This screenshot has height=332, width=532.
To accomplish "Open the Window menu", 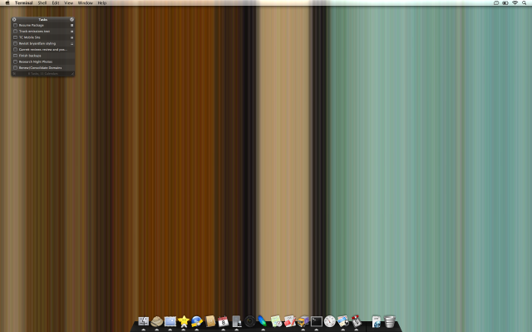I will pyautogui.click(x=85, y=2).
